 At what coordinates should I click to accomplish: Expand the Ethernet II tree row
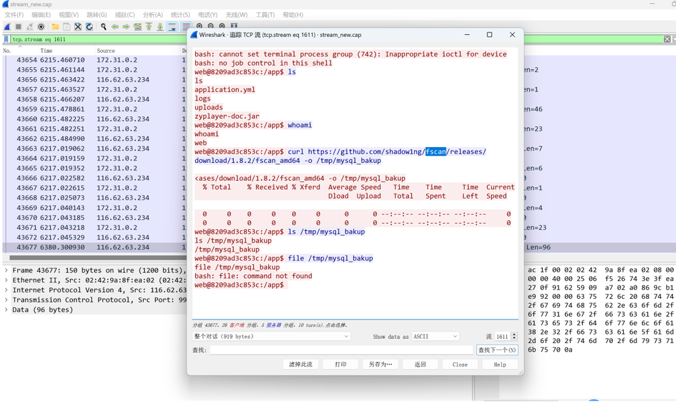coord(6,280)
